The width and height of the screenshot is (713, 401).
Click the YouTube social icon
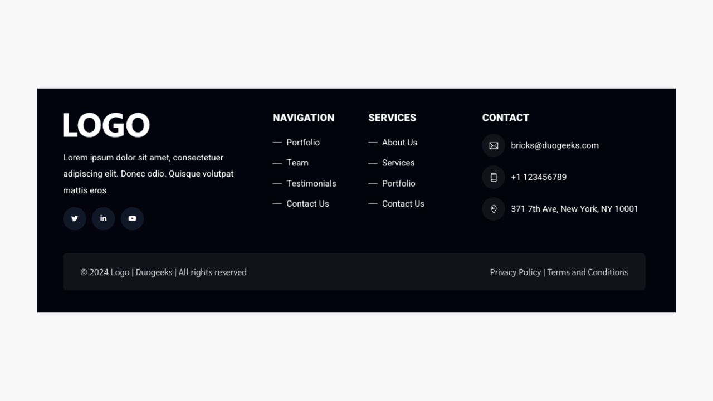(x=133, y=219)
